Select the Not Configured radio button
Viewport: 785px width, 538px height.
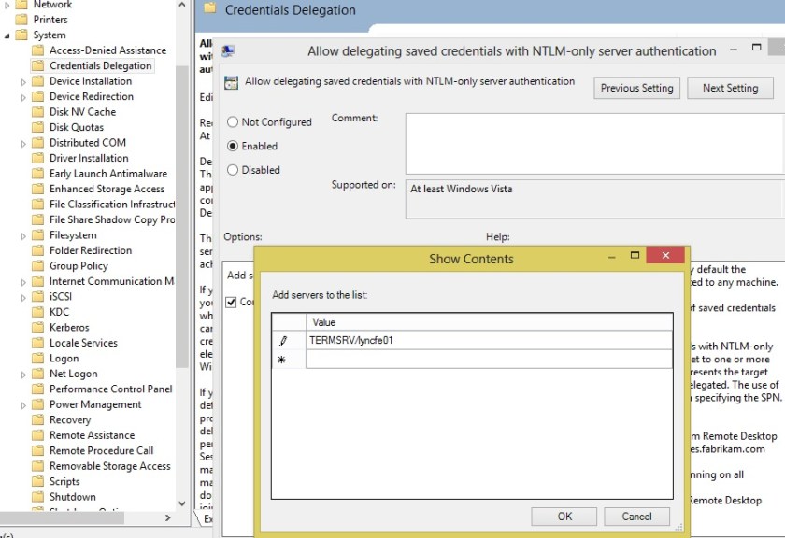pyautogui.click(x=232, y=121)
